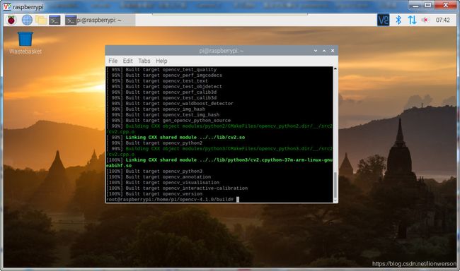The height and width of the screenshot is (271, 460).
Task: Open the terminal File menu
Action: [113, 61]
